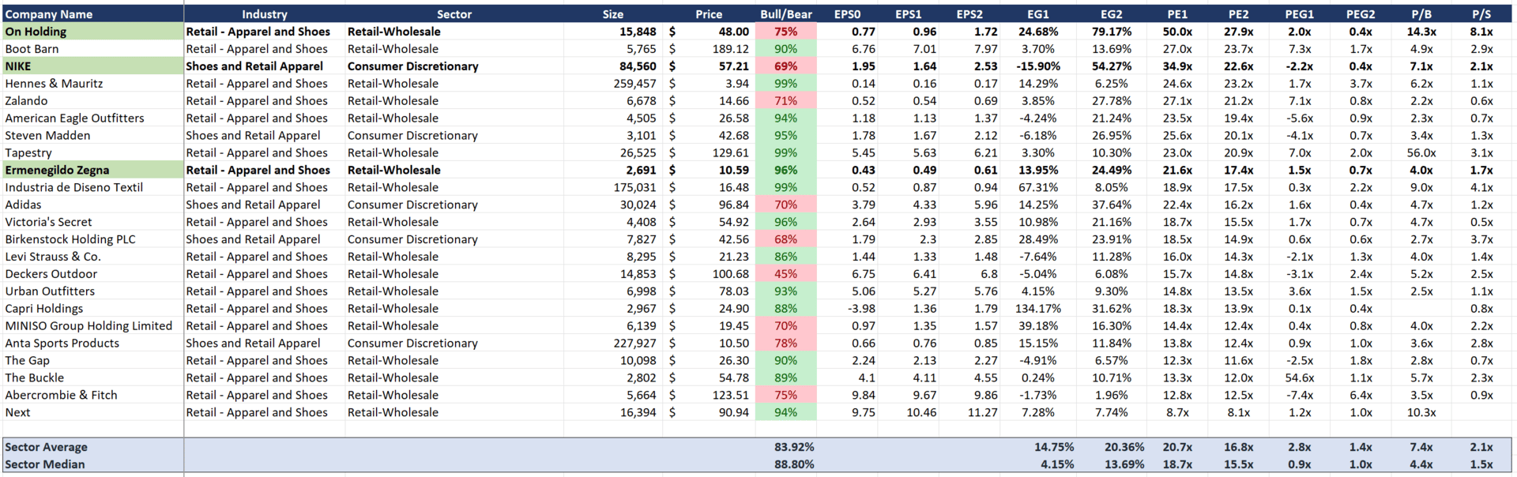
Task: Click NIKE's size value 84,560
Action: 637,66
